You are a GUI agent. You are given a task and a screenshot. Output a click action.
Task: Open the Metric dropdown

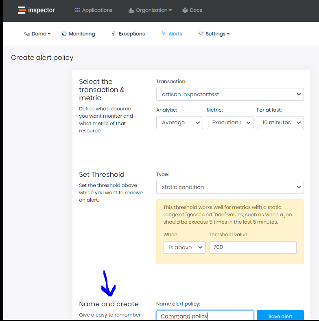pos(230,123)
